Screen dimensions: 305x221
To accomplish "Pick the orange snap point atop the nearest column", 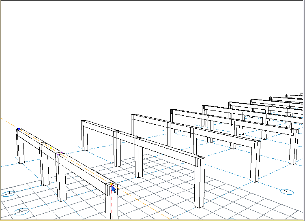I will pos(111,184).
